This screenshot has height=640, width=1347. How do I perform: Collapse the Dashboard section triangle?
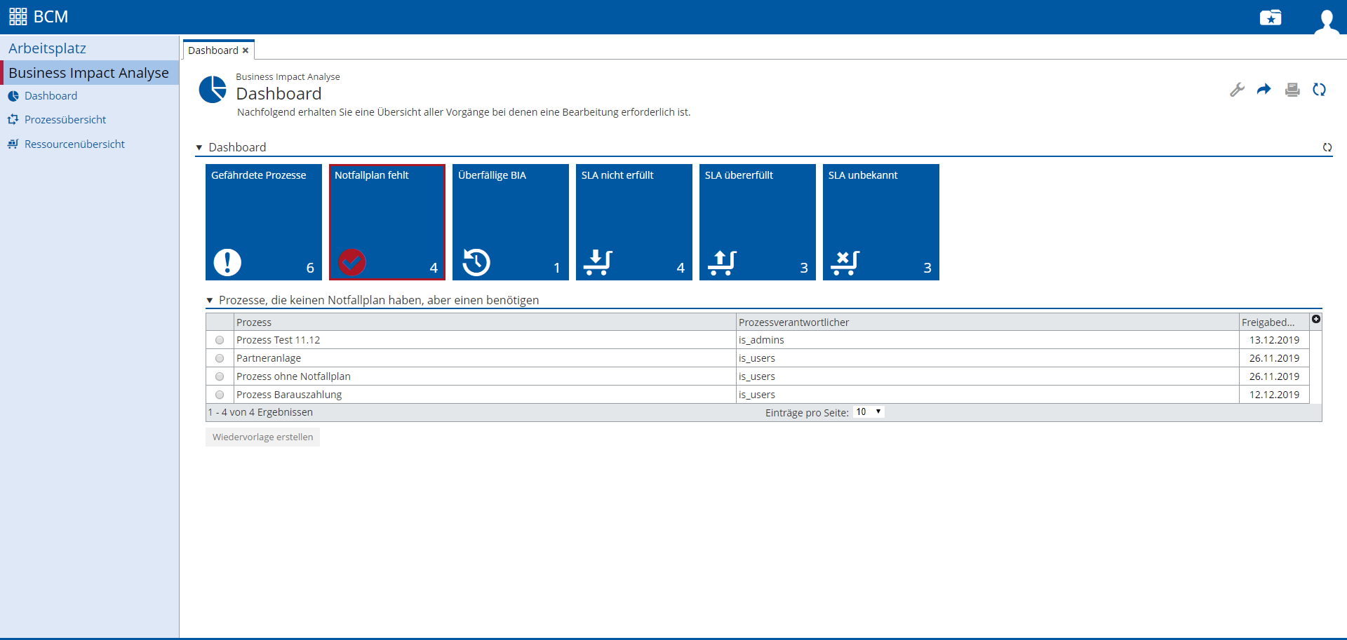199,148
